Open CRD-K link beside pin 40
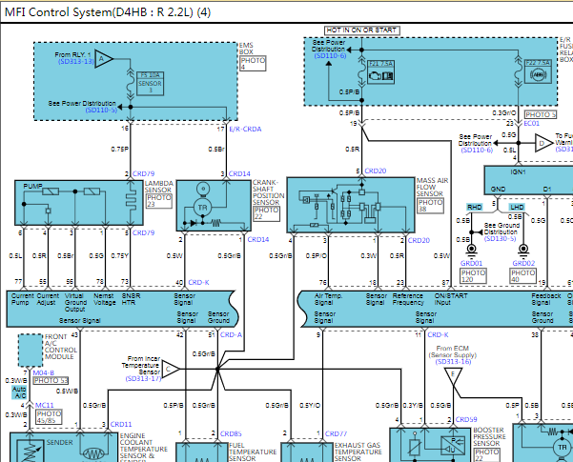 (x=198, y=282)
